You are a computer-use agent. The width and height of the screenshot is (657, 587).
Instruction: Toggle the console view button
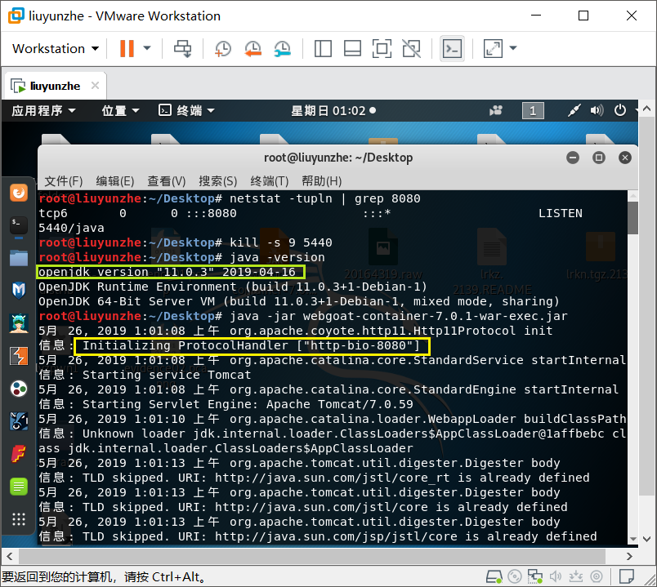point(452,48)
